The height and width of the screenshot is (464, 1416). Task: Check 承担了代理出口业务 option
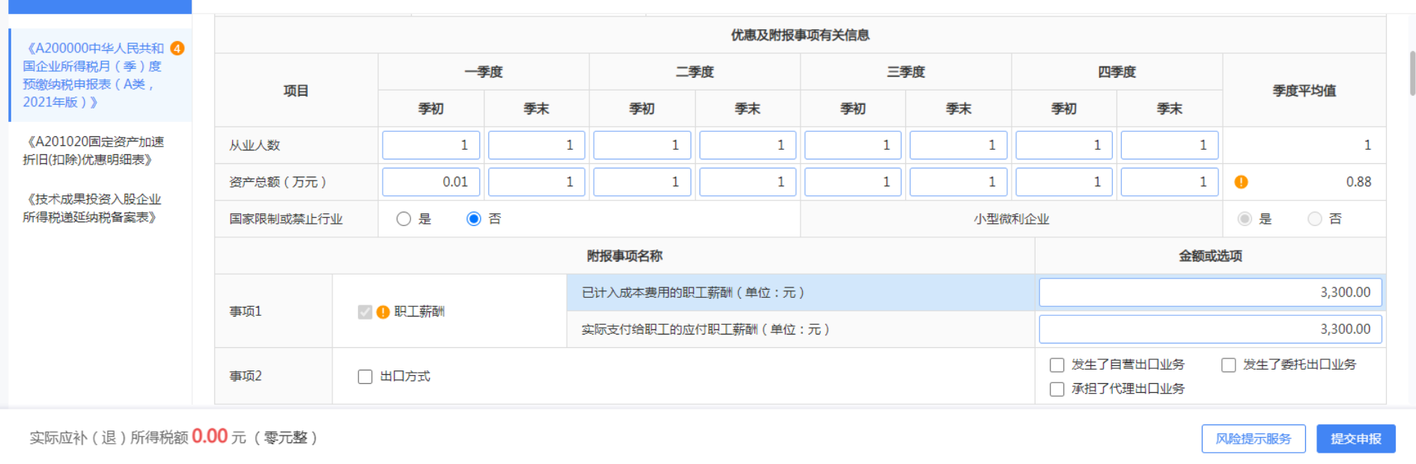(x=1057, y=389)
